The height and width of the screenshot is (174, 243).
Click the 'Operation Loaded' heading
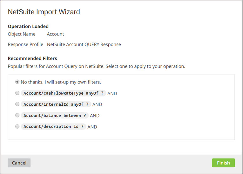pos(28,26)
